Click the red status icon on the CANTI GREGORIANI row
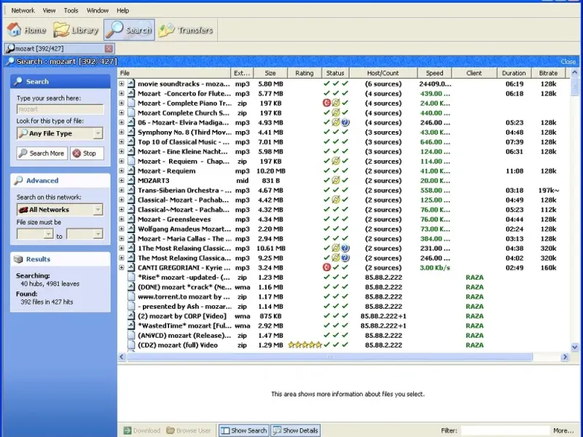The height and width of the screenshot is (437, 583). [x=327, y=267]
